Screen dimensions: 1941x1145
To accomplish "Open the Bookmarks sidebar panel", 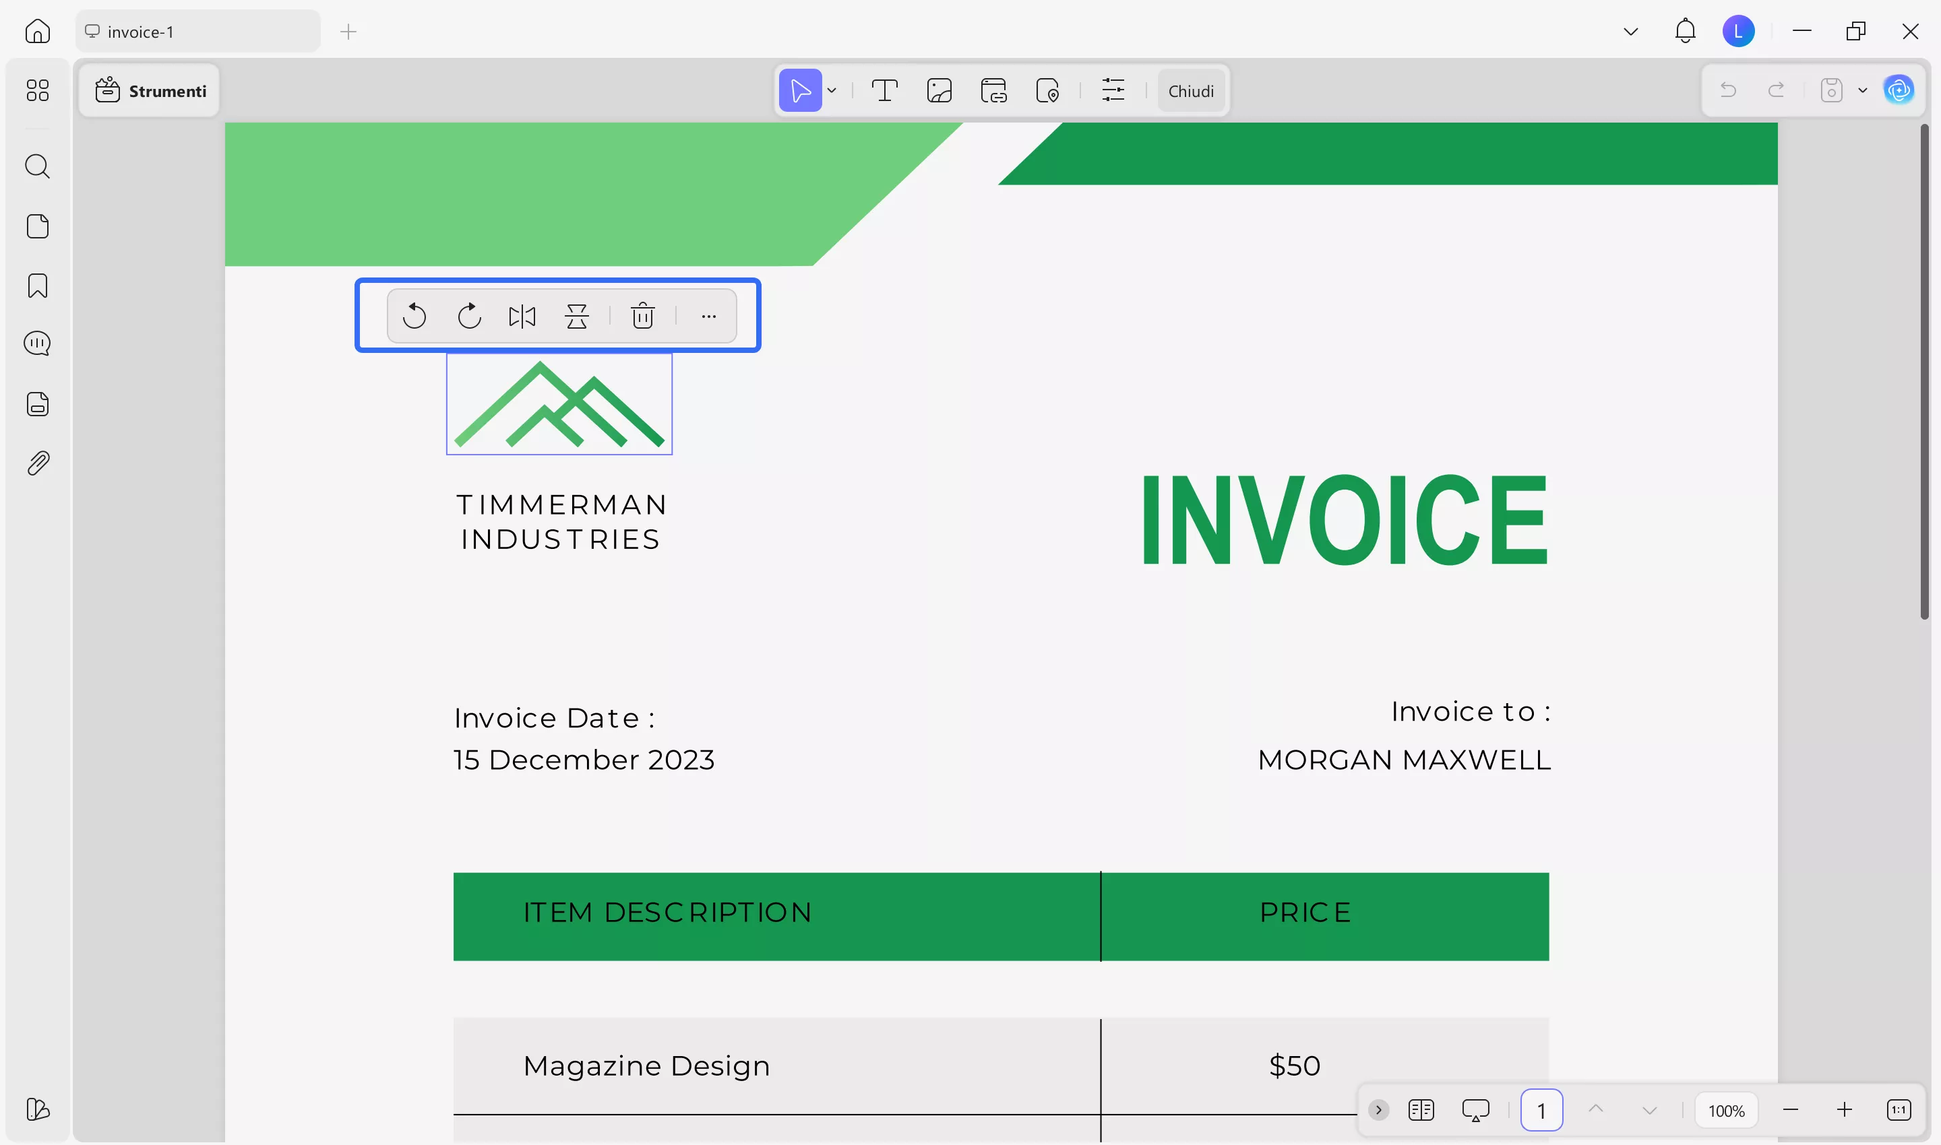I will pyautogui.click(x=37, y=286).
